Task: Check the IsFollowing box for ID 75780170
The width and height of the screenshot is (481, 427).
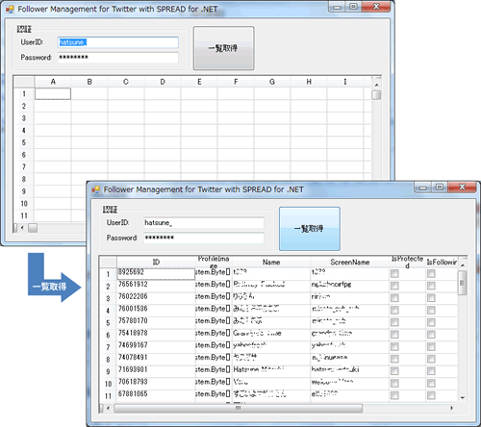Action: (x=431, y=322)
